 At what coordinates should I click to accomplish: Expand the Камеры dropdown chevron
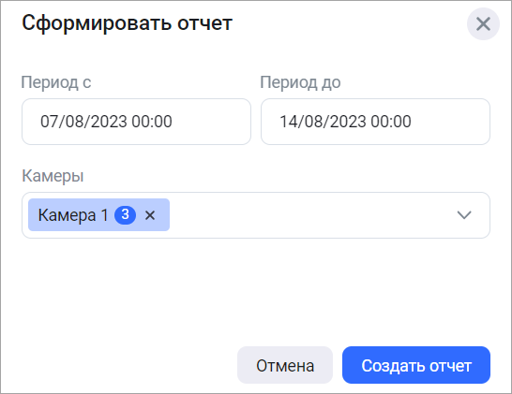[464, 215]
